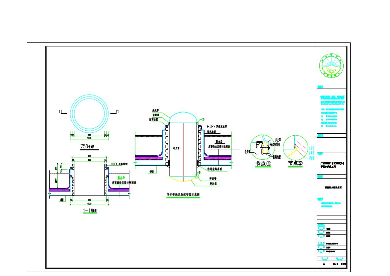Click the 800 dimension under the plan circle
Viewport: 390px width, 276px height.
(x=89, y=135)
